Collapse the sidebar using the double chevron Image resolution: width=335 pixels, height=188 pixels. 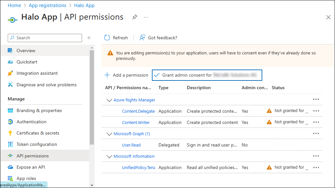[x=89, y=38]
